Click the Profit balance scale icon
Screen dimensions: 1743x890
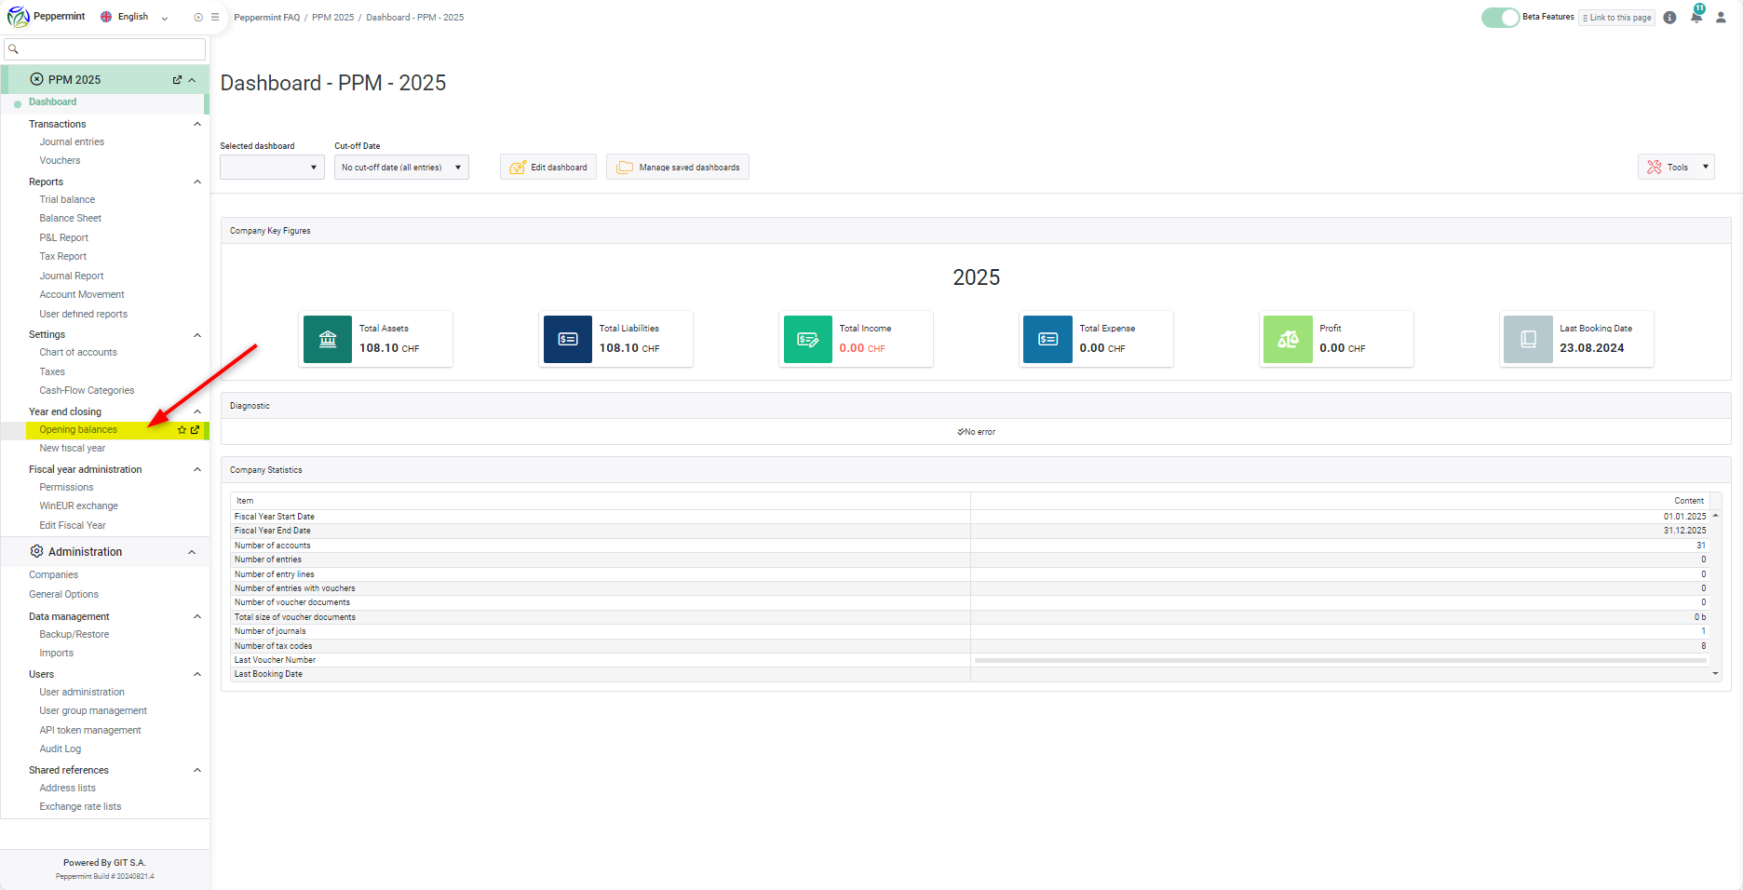1288,339
